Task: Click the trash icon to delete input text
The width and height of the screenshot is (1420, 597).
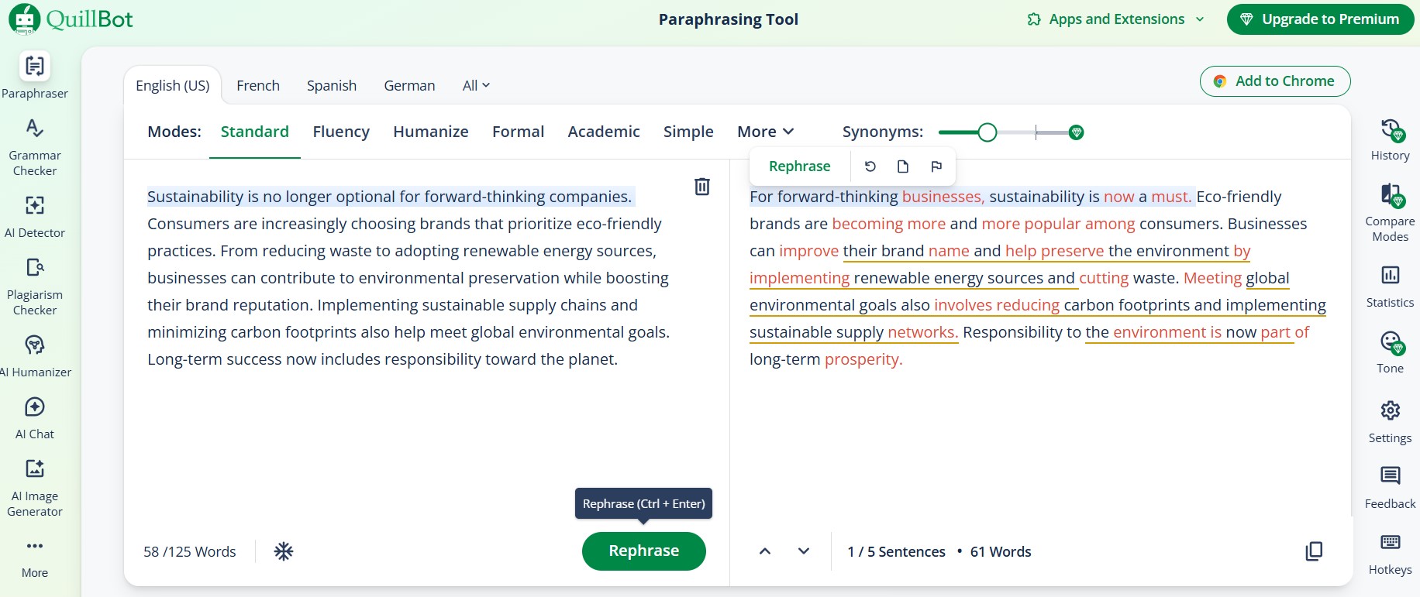Action: [x=701, y=187]
